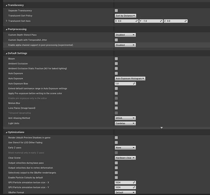Edit Translucent Sort Axis Z value

click(175, 21)
